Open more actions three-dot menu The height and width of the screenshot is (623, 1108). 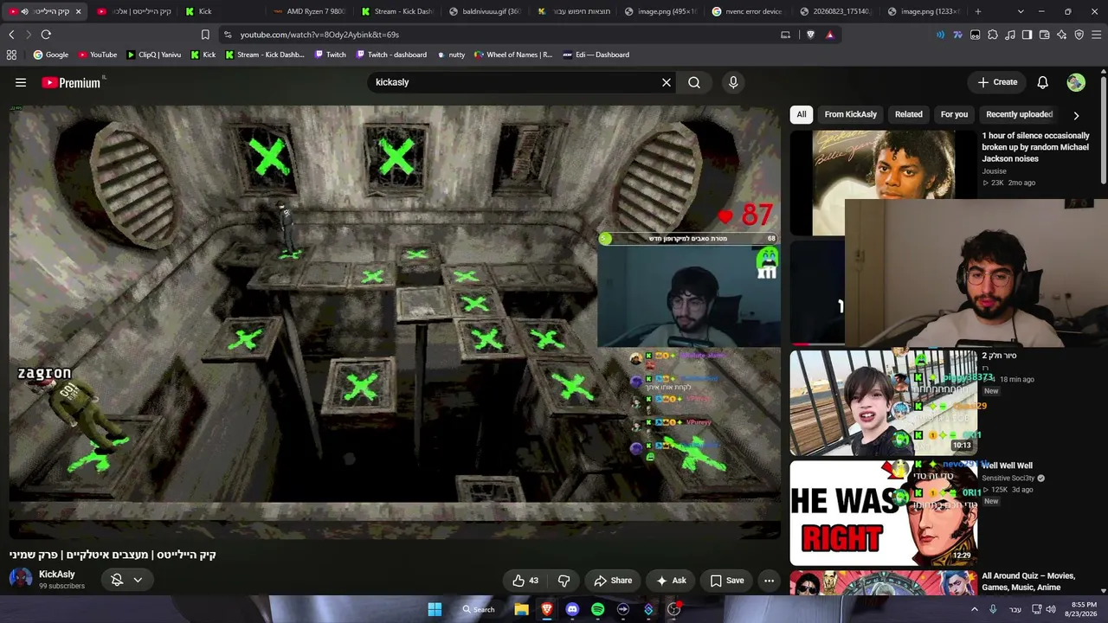pyautogui.click(x=769, y=581)
